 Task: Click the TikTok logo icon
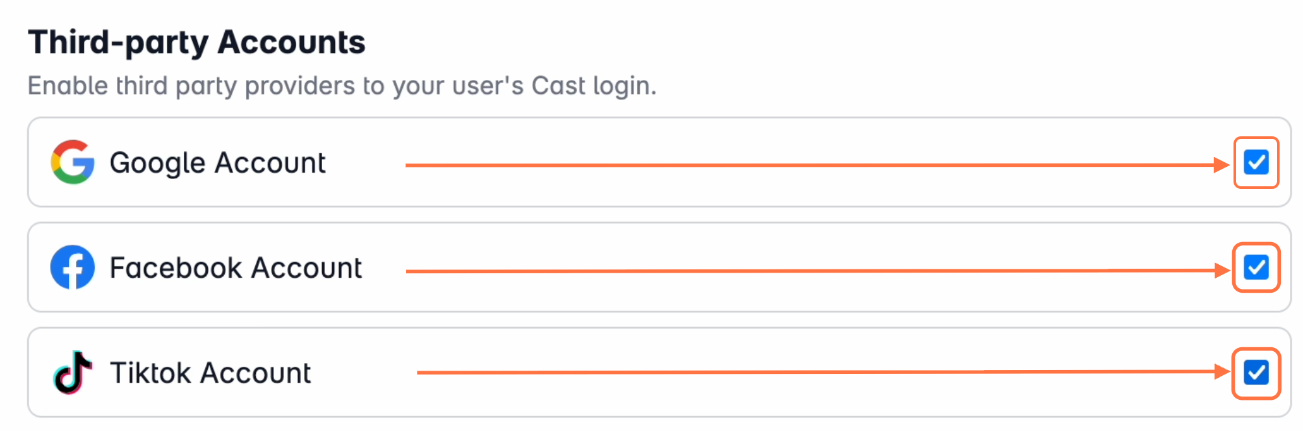(x=73, y=373)
